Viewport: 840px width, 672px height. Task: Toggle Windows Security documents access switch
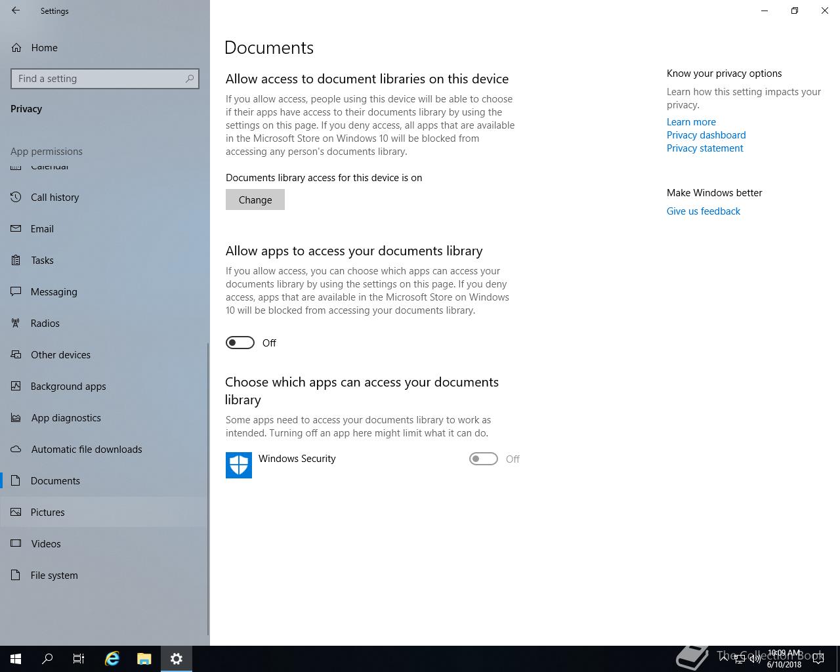point(484,459)
